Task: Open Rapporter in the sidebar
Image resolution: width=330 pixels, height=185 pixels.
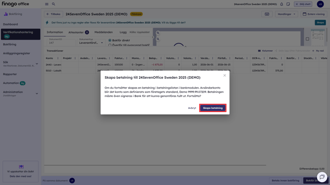Action: [x=10, y=74]
